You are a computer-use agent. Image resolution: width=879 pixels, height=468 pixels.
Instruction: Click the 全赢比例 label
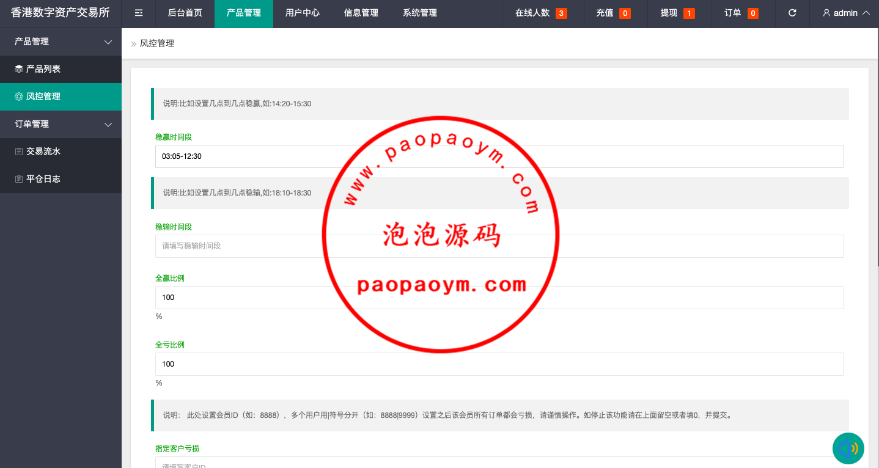coord(170,279)
